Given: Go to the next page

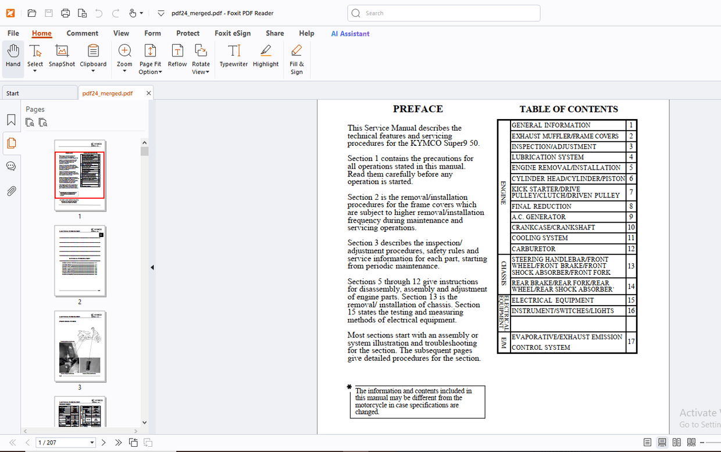Looking at the screenshot, I should click(103, 442).
